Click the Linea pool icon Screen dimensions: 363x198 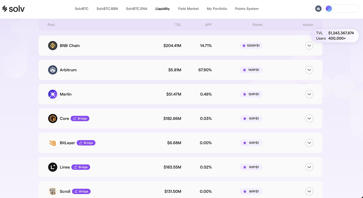pos(53,167)
